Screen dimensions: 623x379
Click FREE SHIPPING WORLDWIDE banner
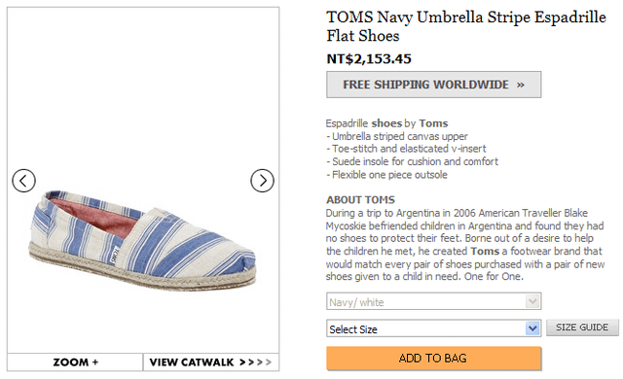[433, 85]
